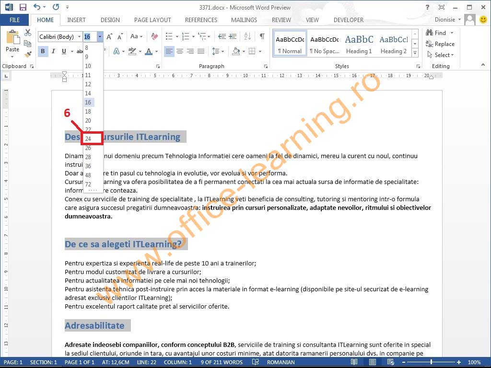The height and width of the screenshot is (368, 491).
Task: Open the Paragraph dialog launcher
Action: [x=266, y=66]
